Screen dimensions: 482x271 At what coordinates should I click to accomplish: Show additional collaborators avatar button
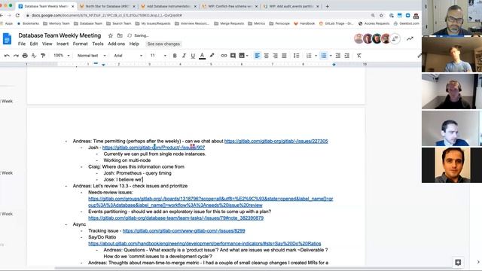395,38
